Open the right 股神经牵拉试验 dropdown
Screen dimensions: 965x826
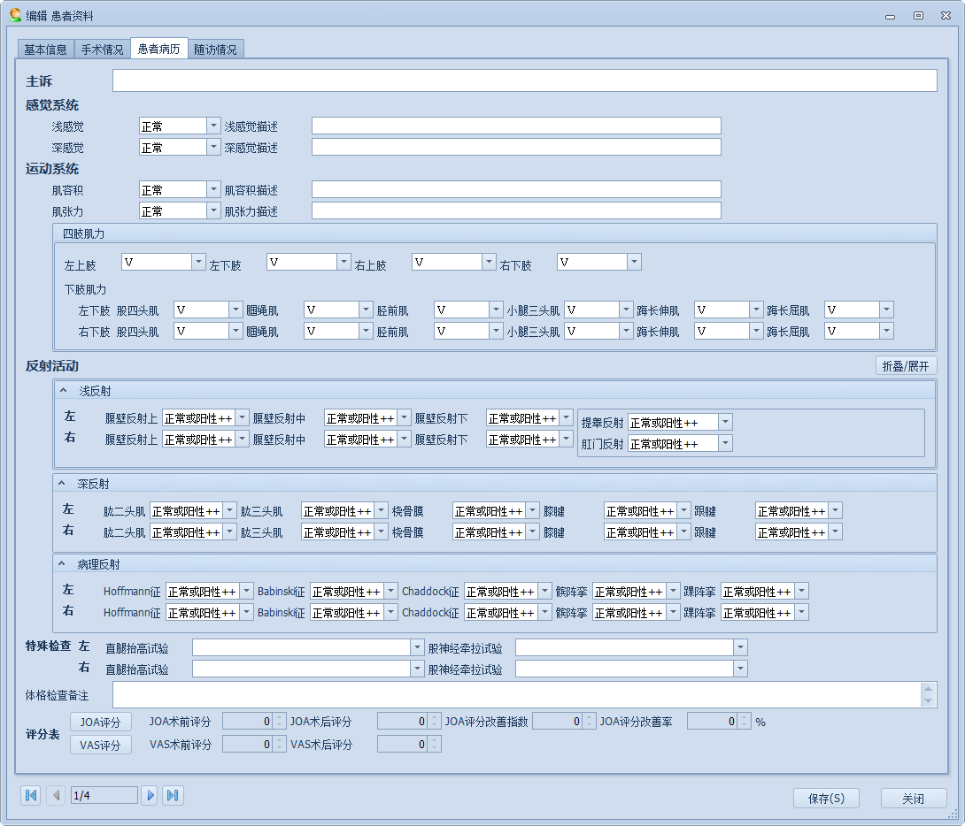[x=740, y=669]
